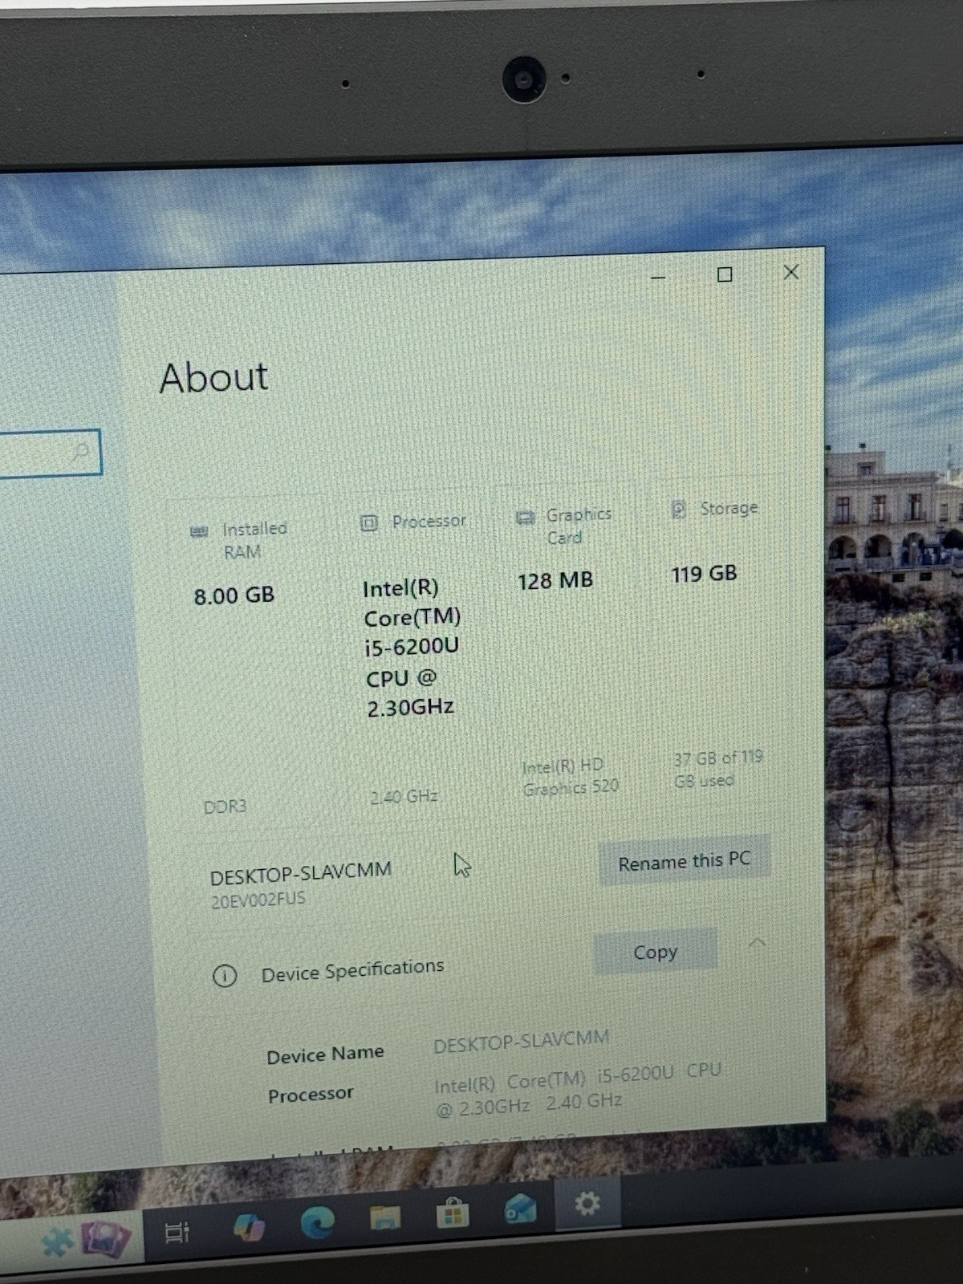Click the Rename this PC button
Viewport: 963px width, 1284px height.
coord(684,861)
